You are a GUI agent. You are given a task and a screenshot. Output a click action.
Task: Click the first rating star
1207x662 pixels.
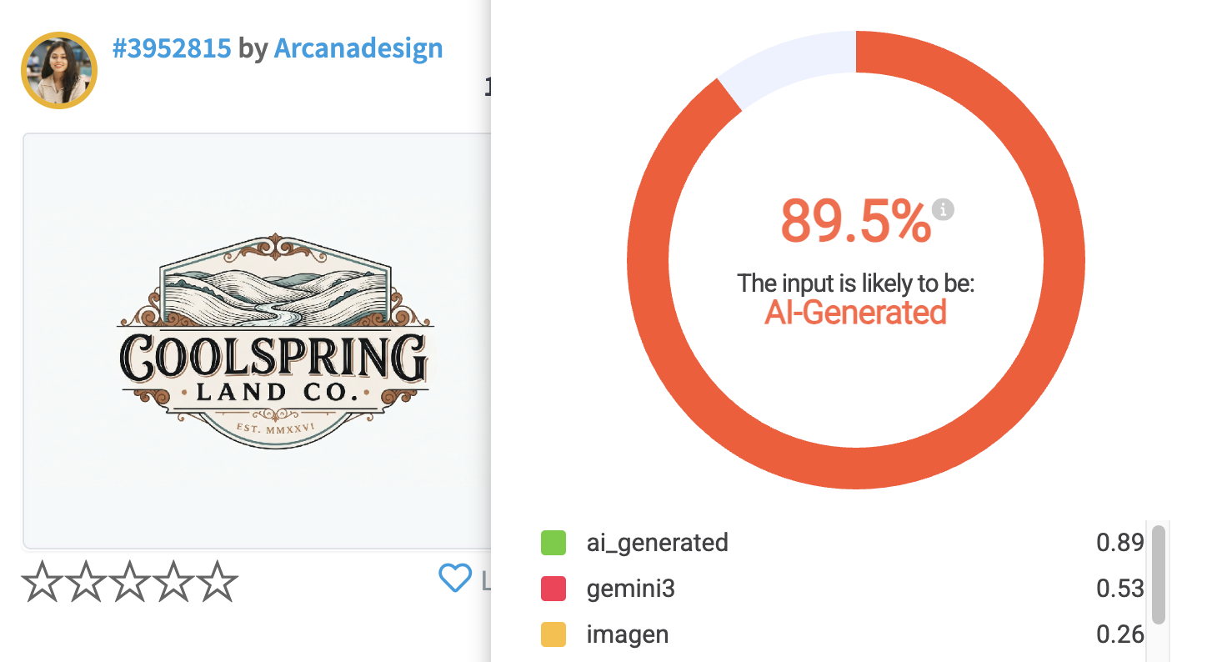tap(42, 581)
